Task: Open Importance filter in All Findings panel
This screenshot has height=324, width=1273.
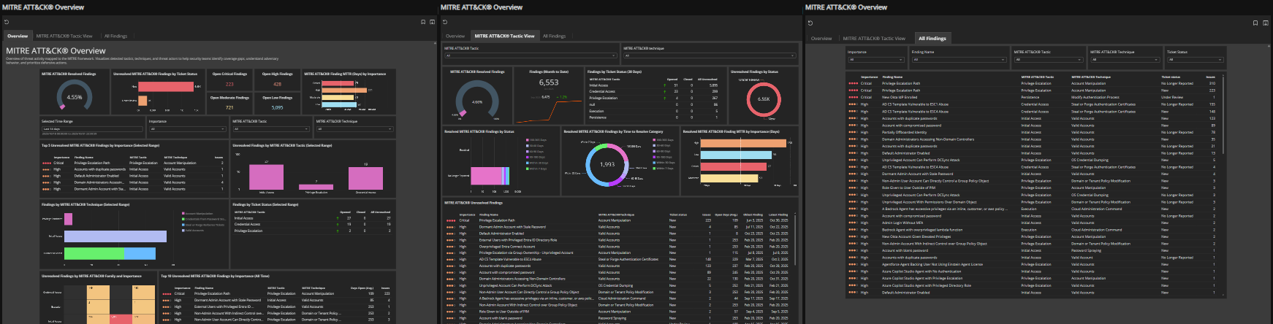Action: [x=875, y=59]
